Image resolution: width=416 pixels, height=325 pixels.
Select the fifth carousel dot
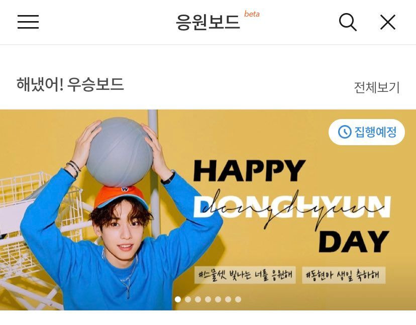pyautogui.click(x=218, y=299)
